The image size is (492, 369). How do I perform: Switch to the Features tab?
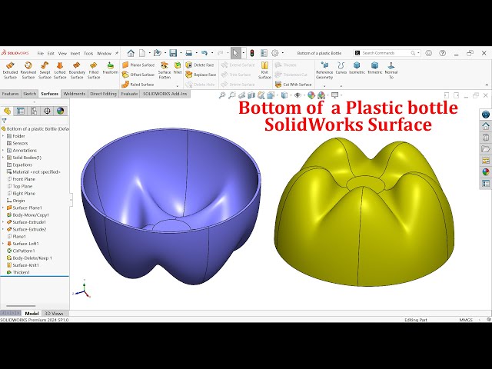tap(10, 94)
